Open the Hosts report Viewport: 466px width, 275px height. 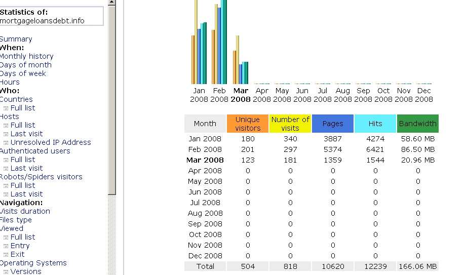(x=9, y=116)
